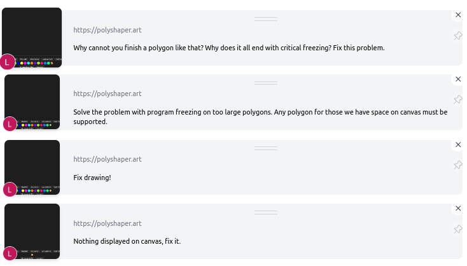Viewport: 467px width, 266px height.
Task: Open polyshaper.art link above 'Fix drawing!'
Action: (108, 159)
